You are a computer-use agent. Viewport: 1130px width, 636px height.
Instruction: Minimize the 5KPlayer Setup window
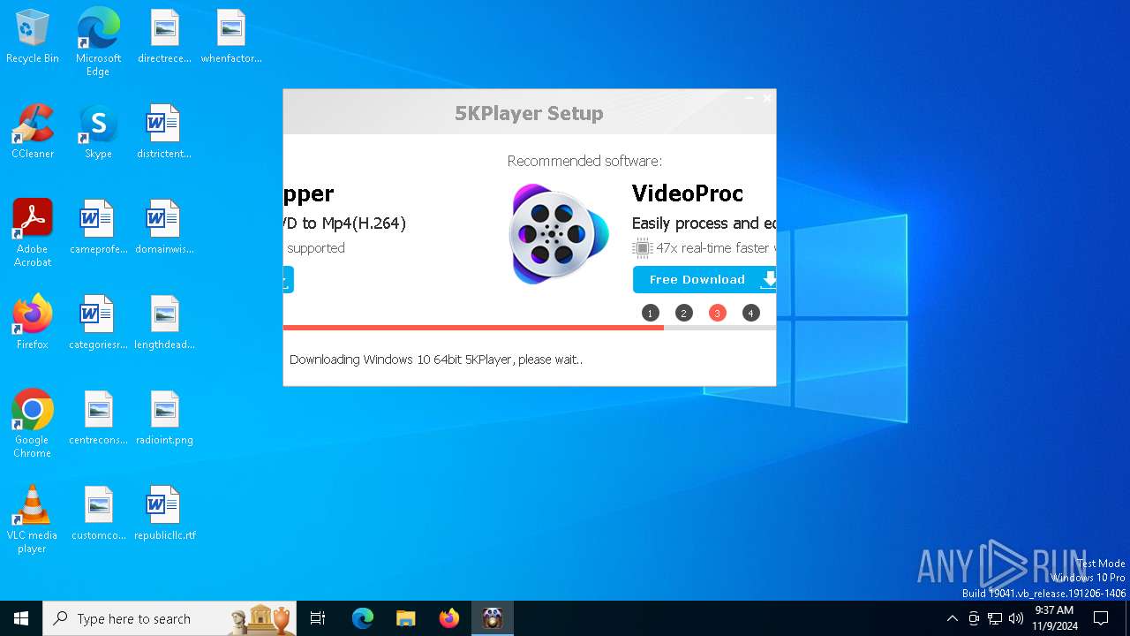coord(750,98)
